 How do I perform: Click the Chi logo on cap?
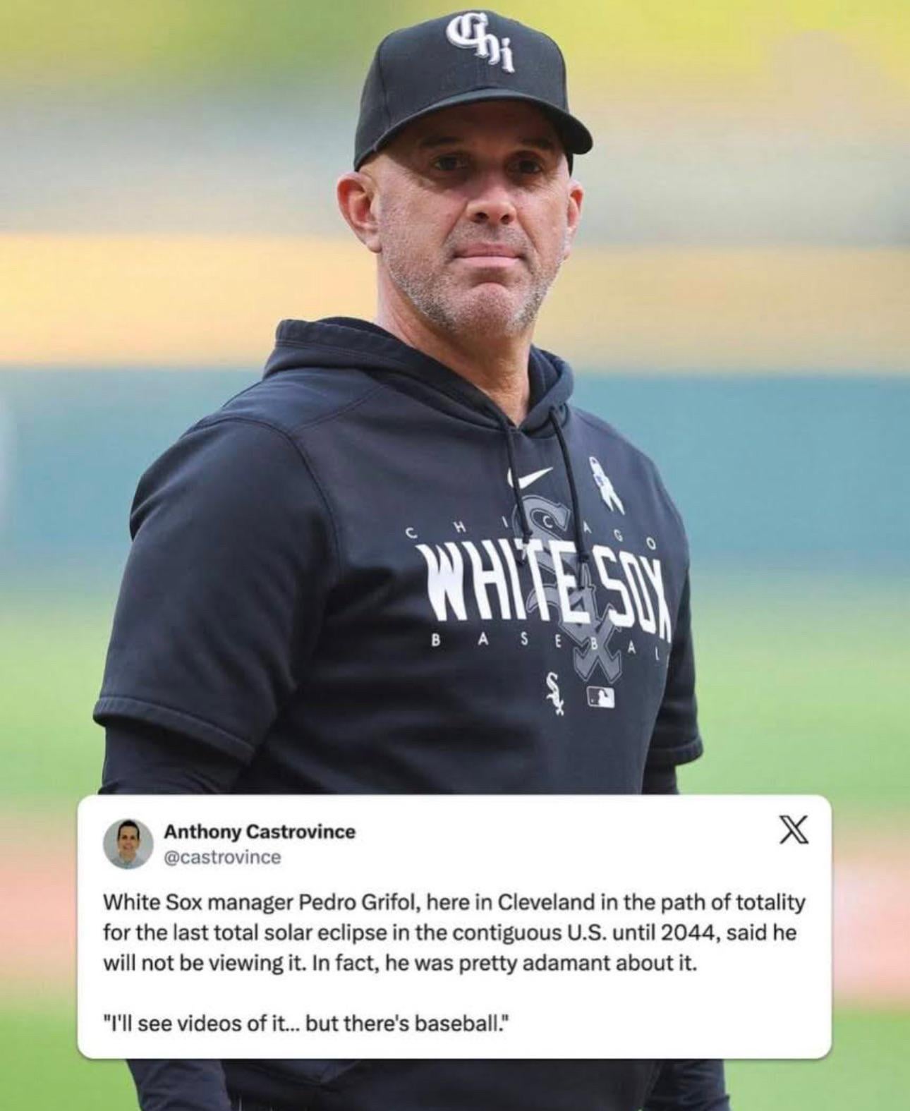[x=483, y=46]
